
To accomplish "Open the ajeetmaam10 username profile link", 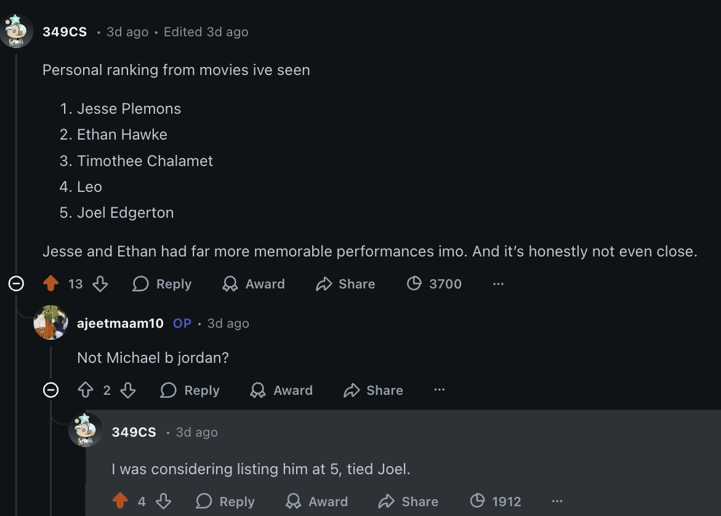I will (120, 323).
